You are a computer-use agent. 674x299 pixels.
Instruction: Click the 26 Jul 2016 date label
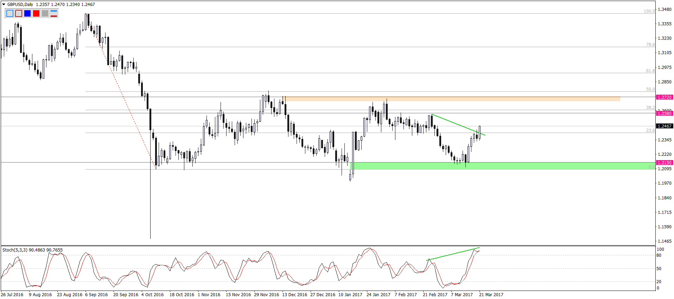coord(12,295)
